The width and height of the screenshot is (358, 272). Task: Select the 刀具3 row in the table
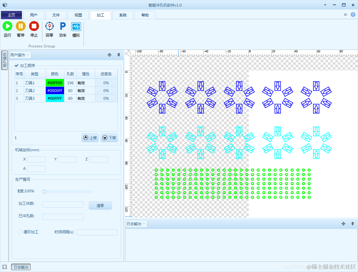[66, 98]
